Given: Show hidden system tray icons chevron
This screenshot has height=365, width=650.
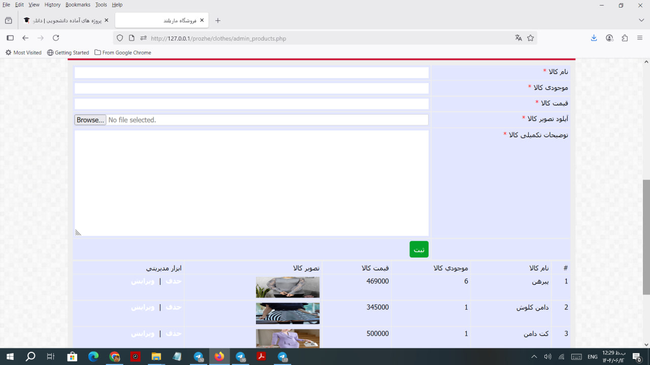Looking at the screenshot, I should click(534, 357).
